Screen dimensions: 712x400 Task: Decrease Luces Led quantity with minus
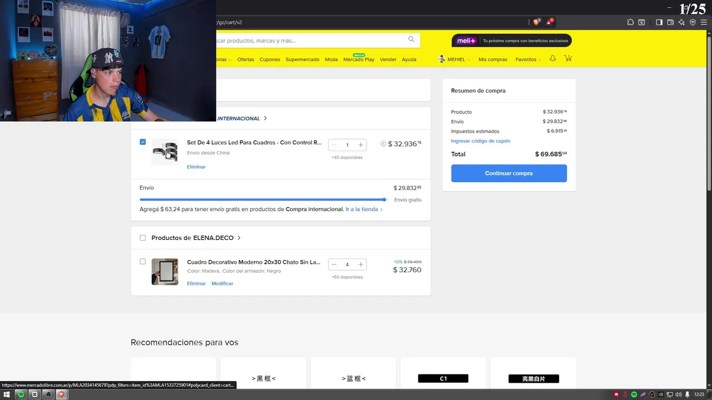pyautogui.click(x=334, y=145)
